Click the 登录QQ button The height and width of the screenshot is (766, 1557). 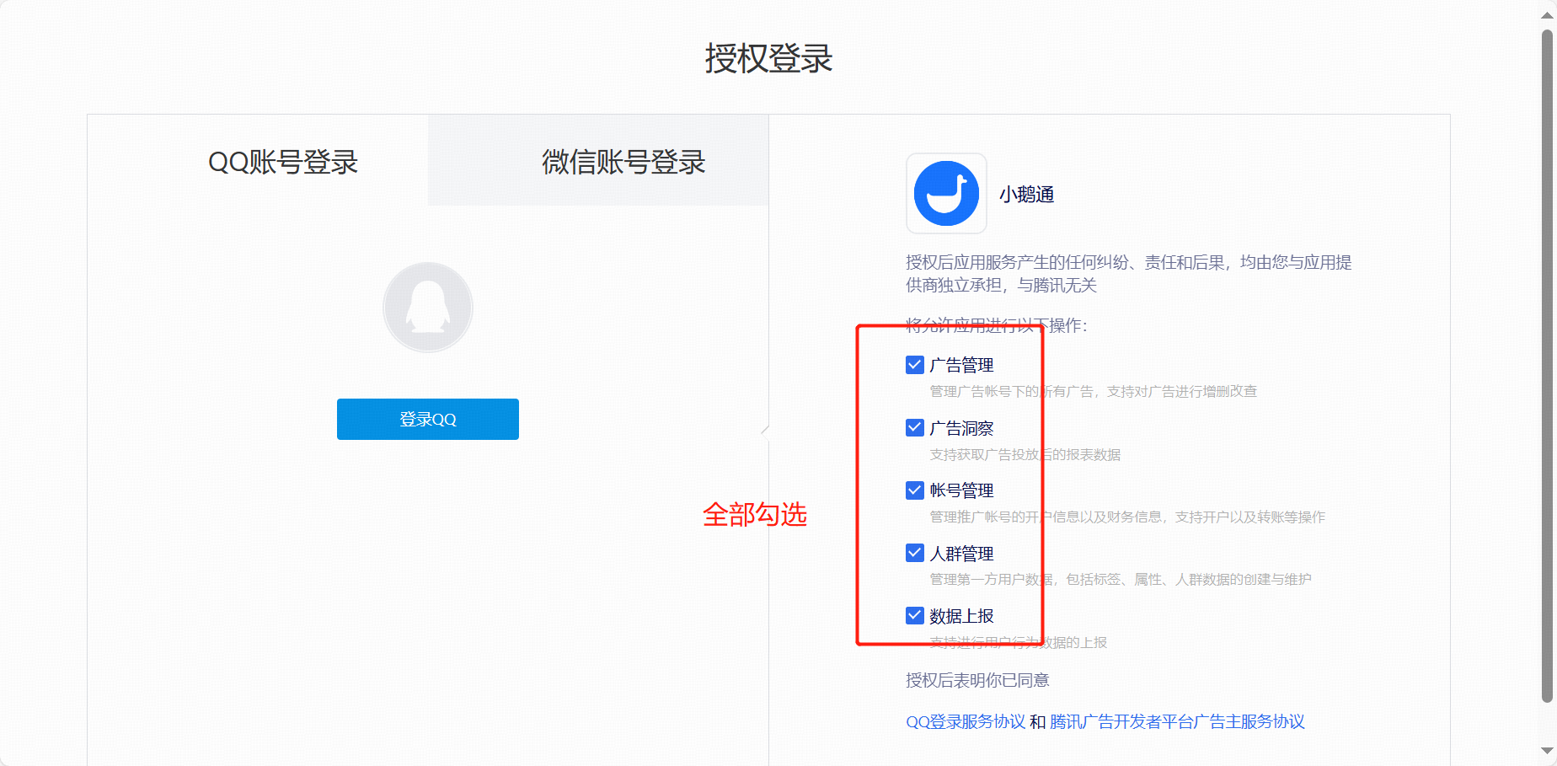click(x=428, y=419)
